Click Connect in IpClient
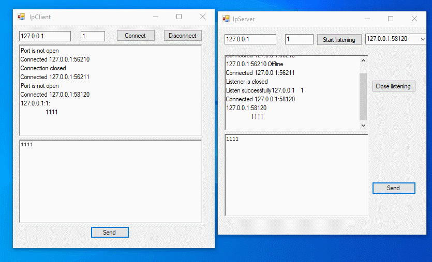The height and width of the screenshot is (262, 432). [136, 36]
